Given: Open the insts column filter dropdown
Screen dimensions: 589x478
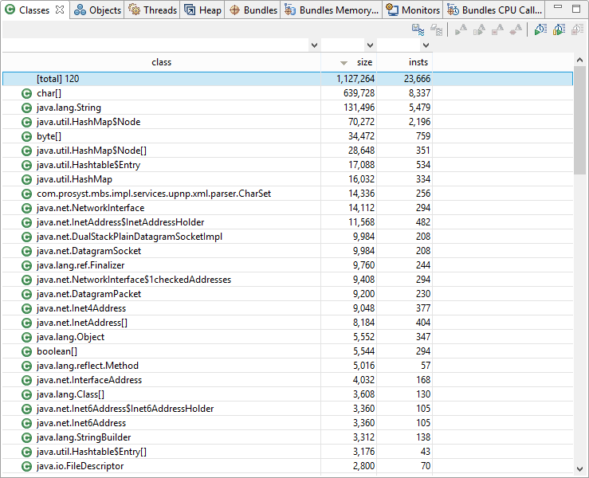Looking at the screenshot, I should pyautogui.click(x=425, y=45).
